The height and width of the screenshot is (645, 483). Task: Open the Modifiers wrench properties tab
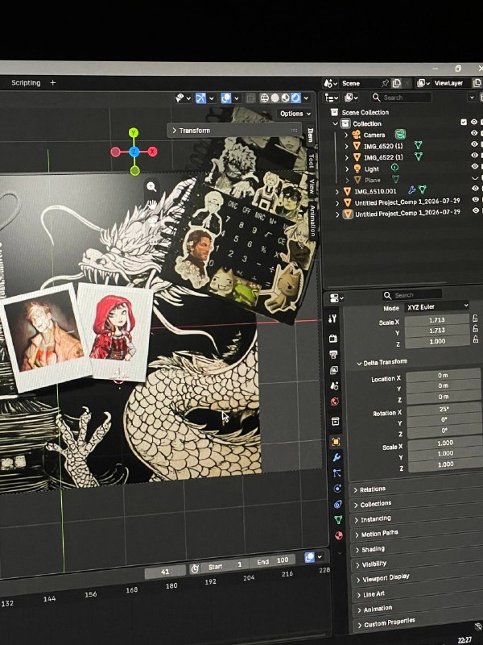[x=336, y=457]
